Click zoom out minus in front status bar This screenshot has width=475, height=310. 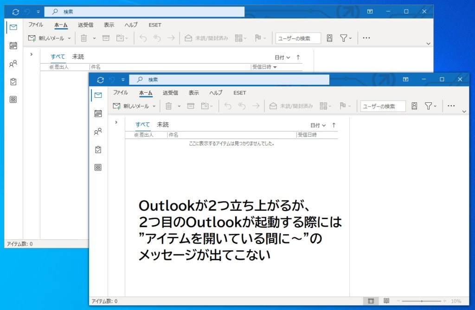(398, 301)
